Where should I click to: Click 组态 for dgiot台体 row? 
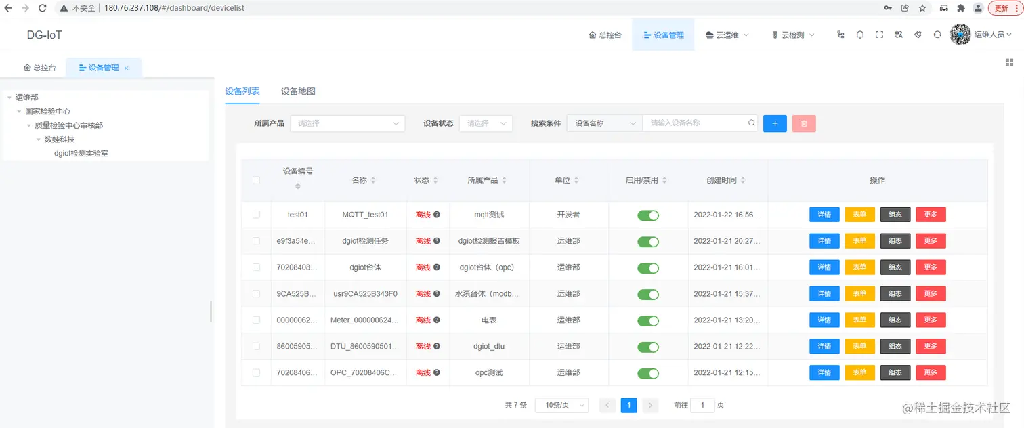click(895, 267)
